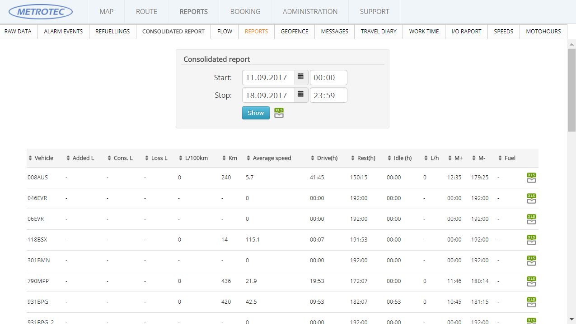The height and width of the screenshot is (324, 576).
Task: Switch to the Geofence tab
Action: (x=295, y=32)
